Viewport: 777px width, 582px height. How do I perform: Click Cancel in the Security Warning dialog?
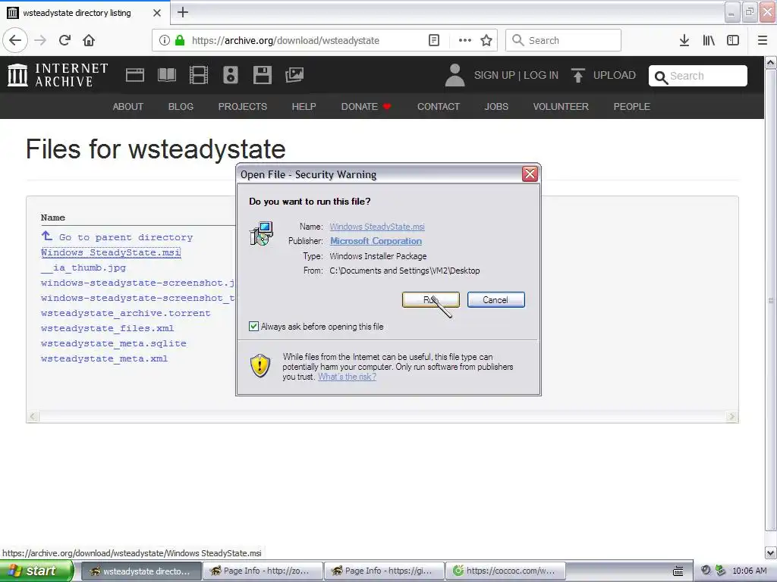click(495, 299)
